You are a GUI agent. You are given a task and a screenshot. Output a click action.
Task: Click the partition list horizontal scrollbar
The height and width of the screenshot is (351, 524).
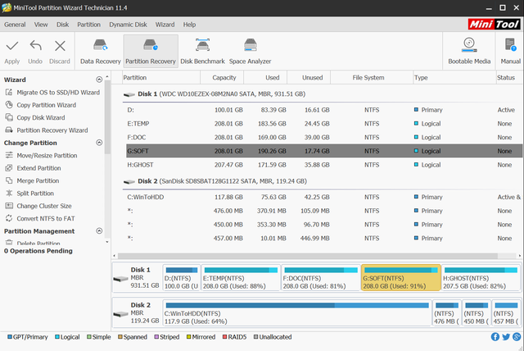click(308, 256)
